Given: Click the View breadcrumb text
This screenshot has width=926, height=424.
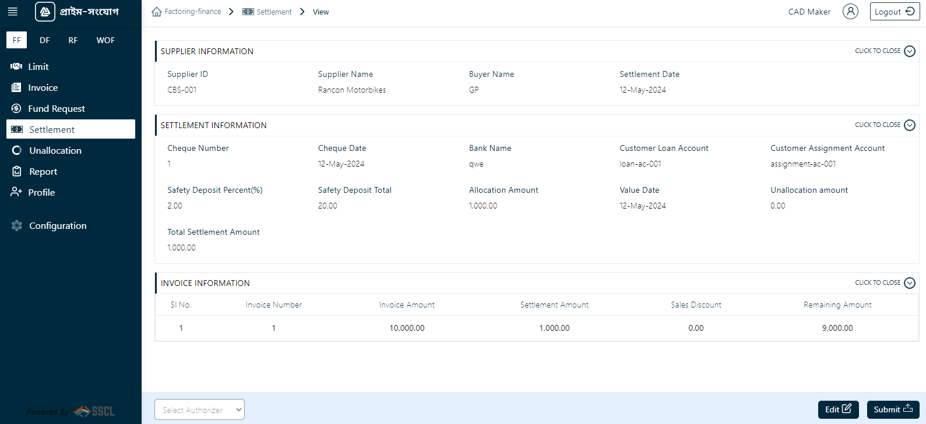Looking at the screenshot, I should tap(321, 12).
